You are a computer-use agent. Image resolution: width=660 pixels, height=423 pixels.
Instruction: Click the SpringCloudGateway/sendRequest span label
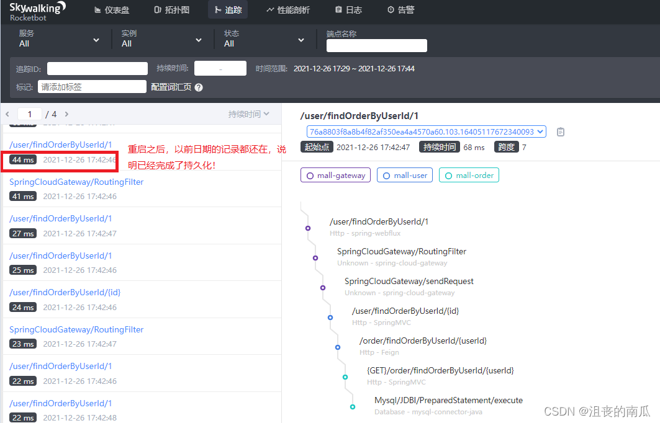coord(409,282)
